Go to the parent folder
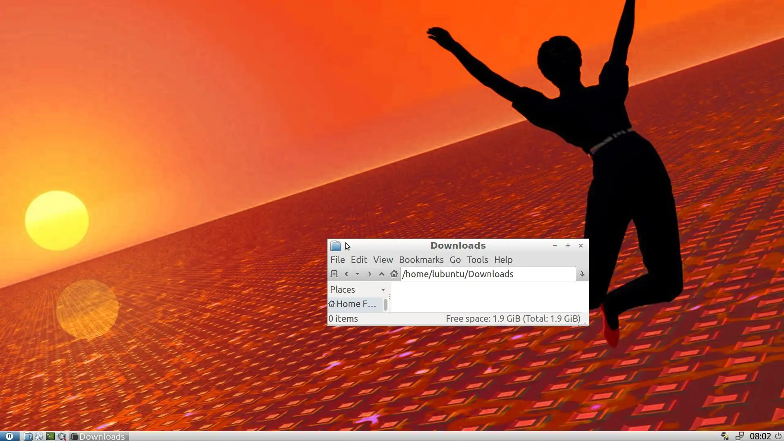Screen dimensions: 784x441 tap(382, 274)
